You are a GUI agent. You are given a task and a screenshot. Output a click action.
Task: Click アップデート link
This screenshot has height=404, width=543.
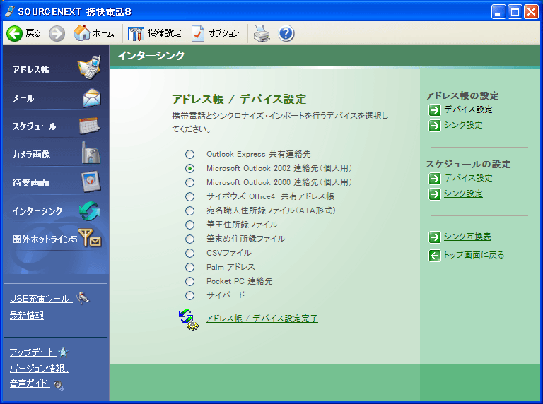coord(33,352)
